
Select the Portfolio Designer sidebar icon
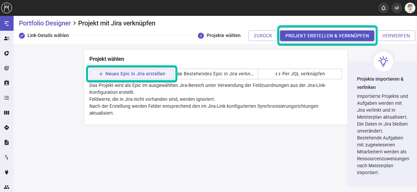7,23
